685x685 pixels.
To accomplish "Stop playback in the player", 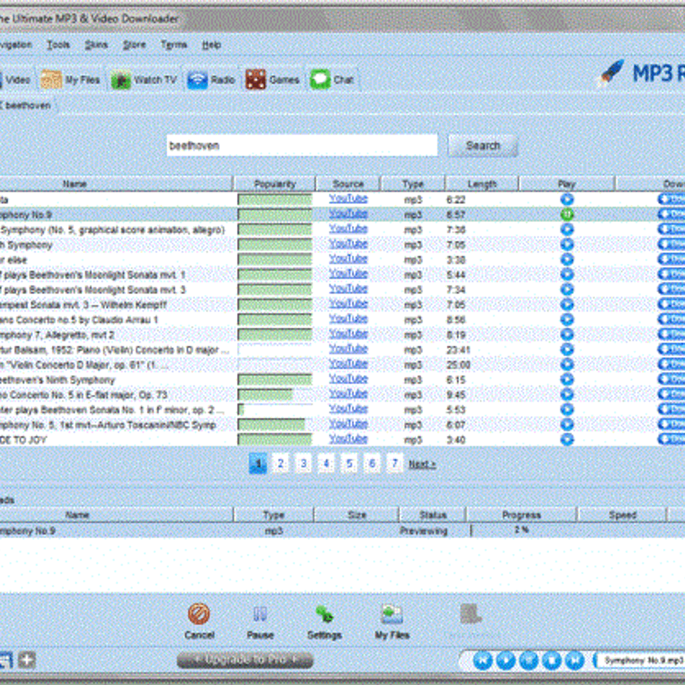I will tap(551, 660).
